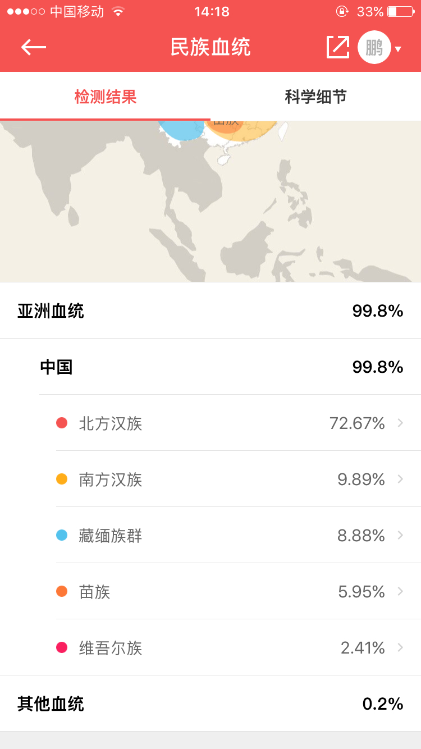Tap the 亚洲血统 row
The width and height of the screenshot is (421, 749).
[210, 310]
